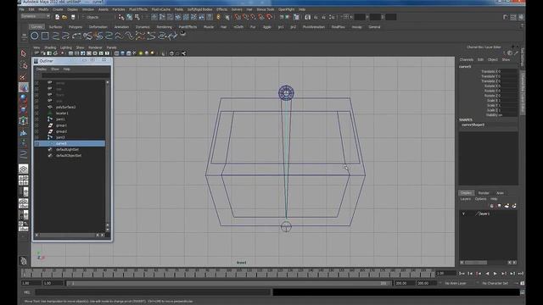
Task: Select polySurface2 in the Outliner
Action: (66, 108)
